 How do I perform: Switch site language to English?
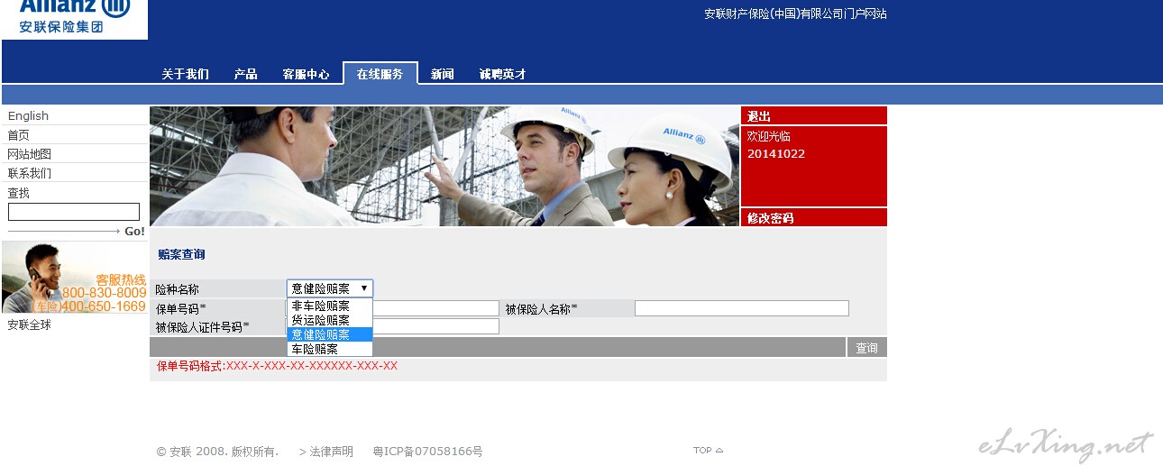(x=28, y=115)
